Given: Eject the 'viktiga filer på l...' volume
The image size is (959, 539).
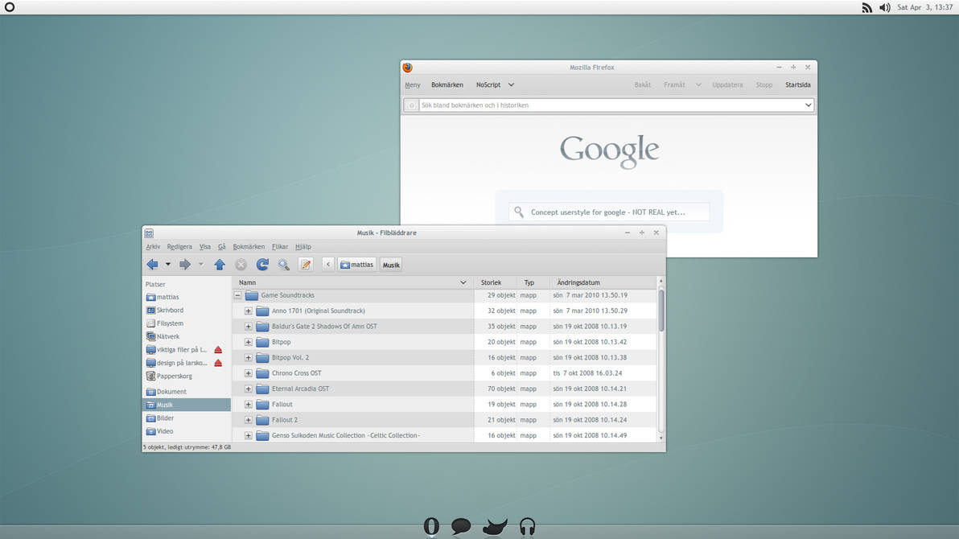Looking at the screenshot, I should [218, 350].
